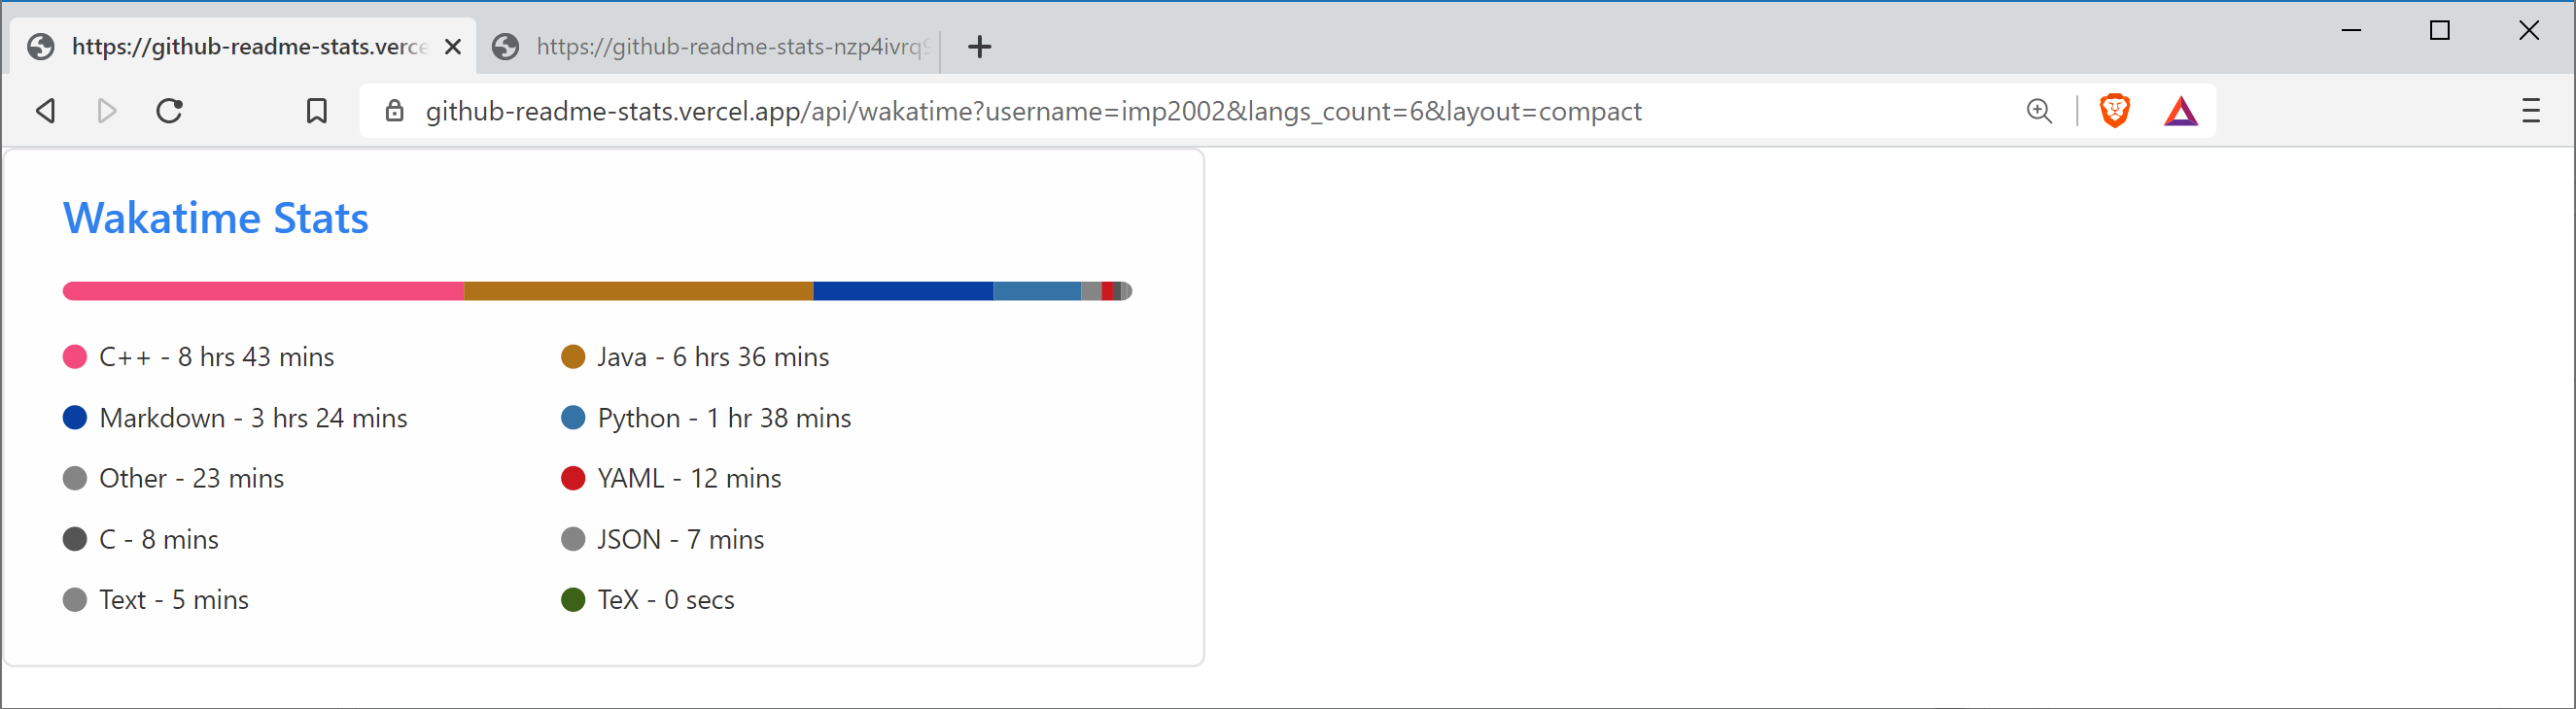The image size is (2576, 709).
Task: Bookmark this page with the bookmark icon
Action: pos(316,111)
